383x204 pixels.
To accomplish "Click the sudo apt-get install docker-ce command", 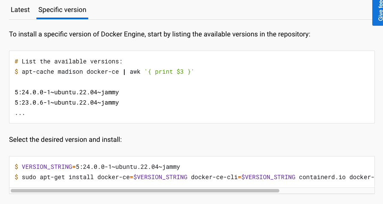I will pyautogui.click(x=194, y=177).
